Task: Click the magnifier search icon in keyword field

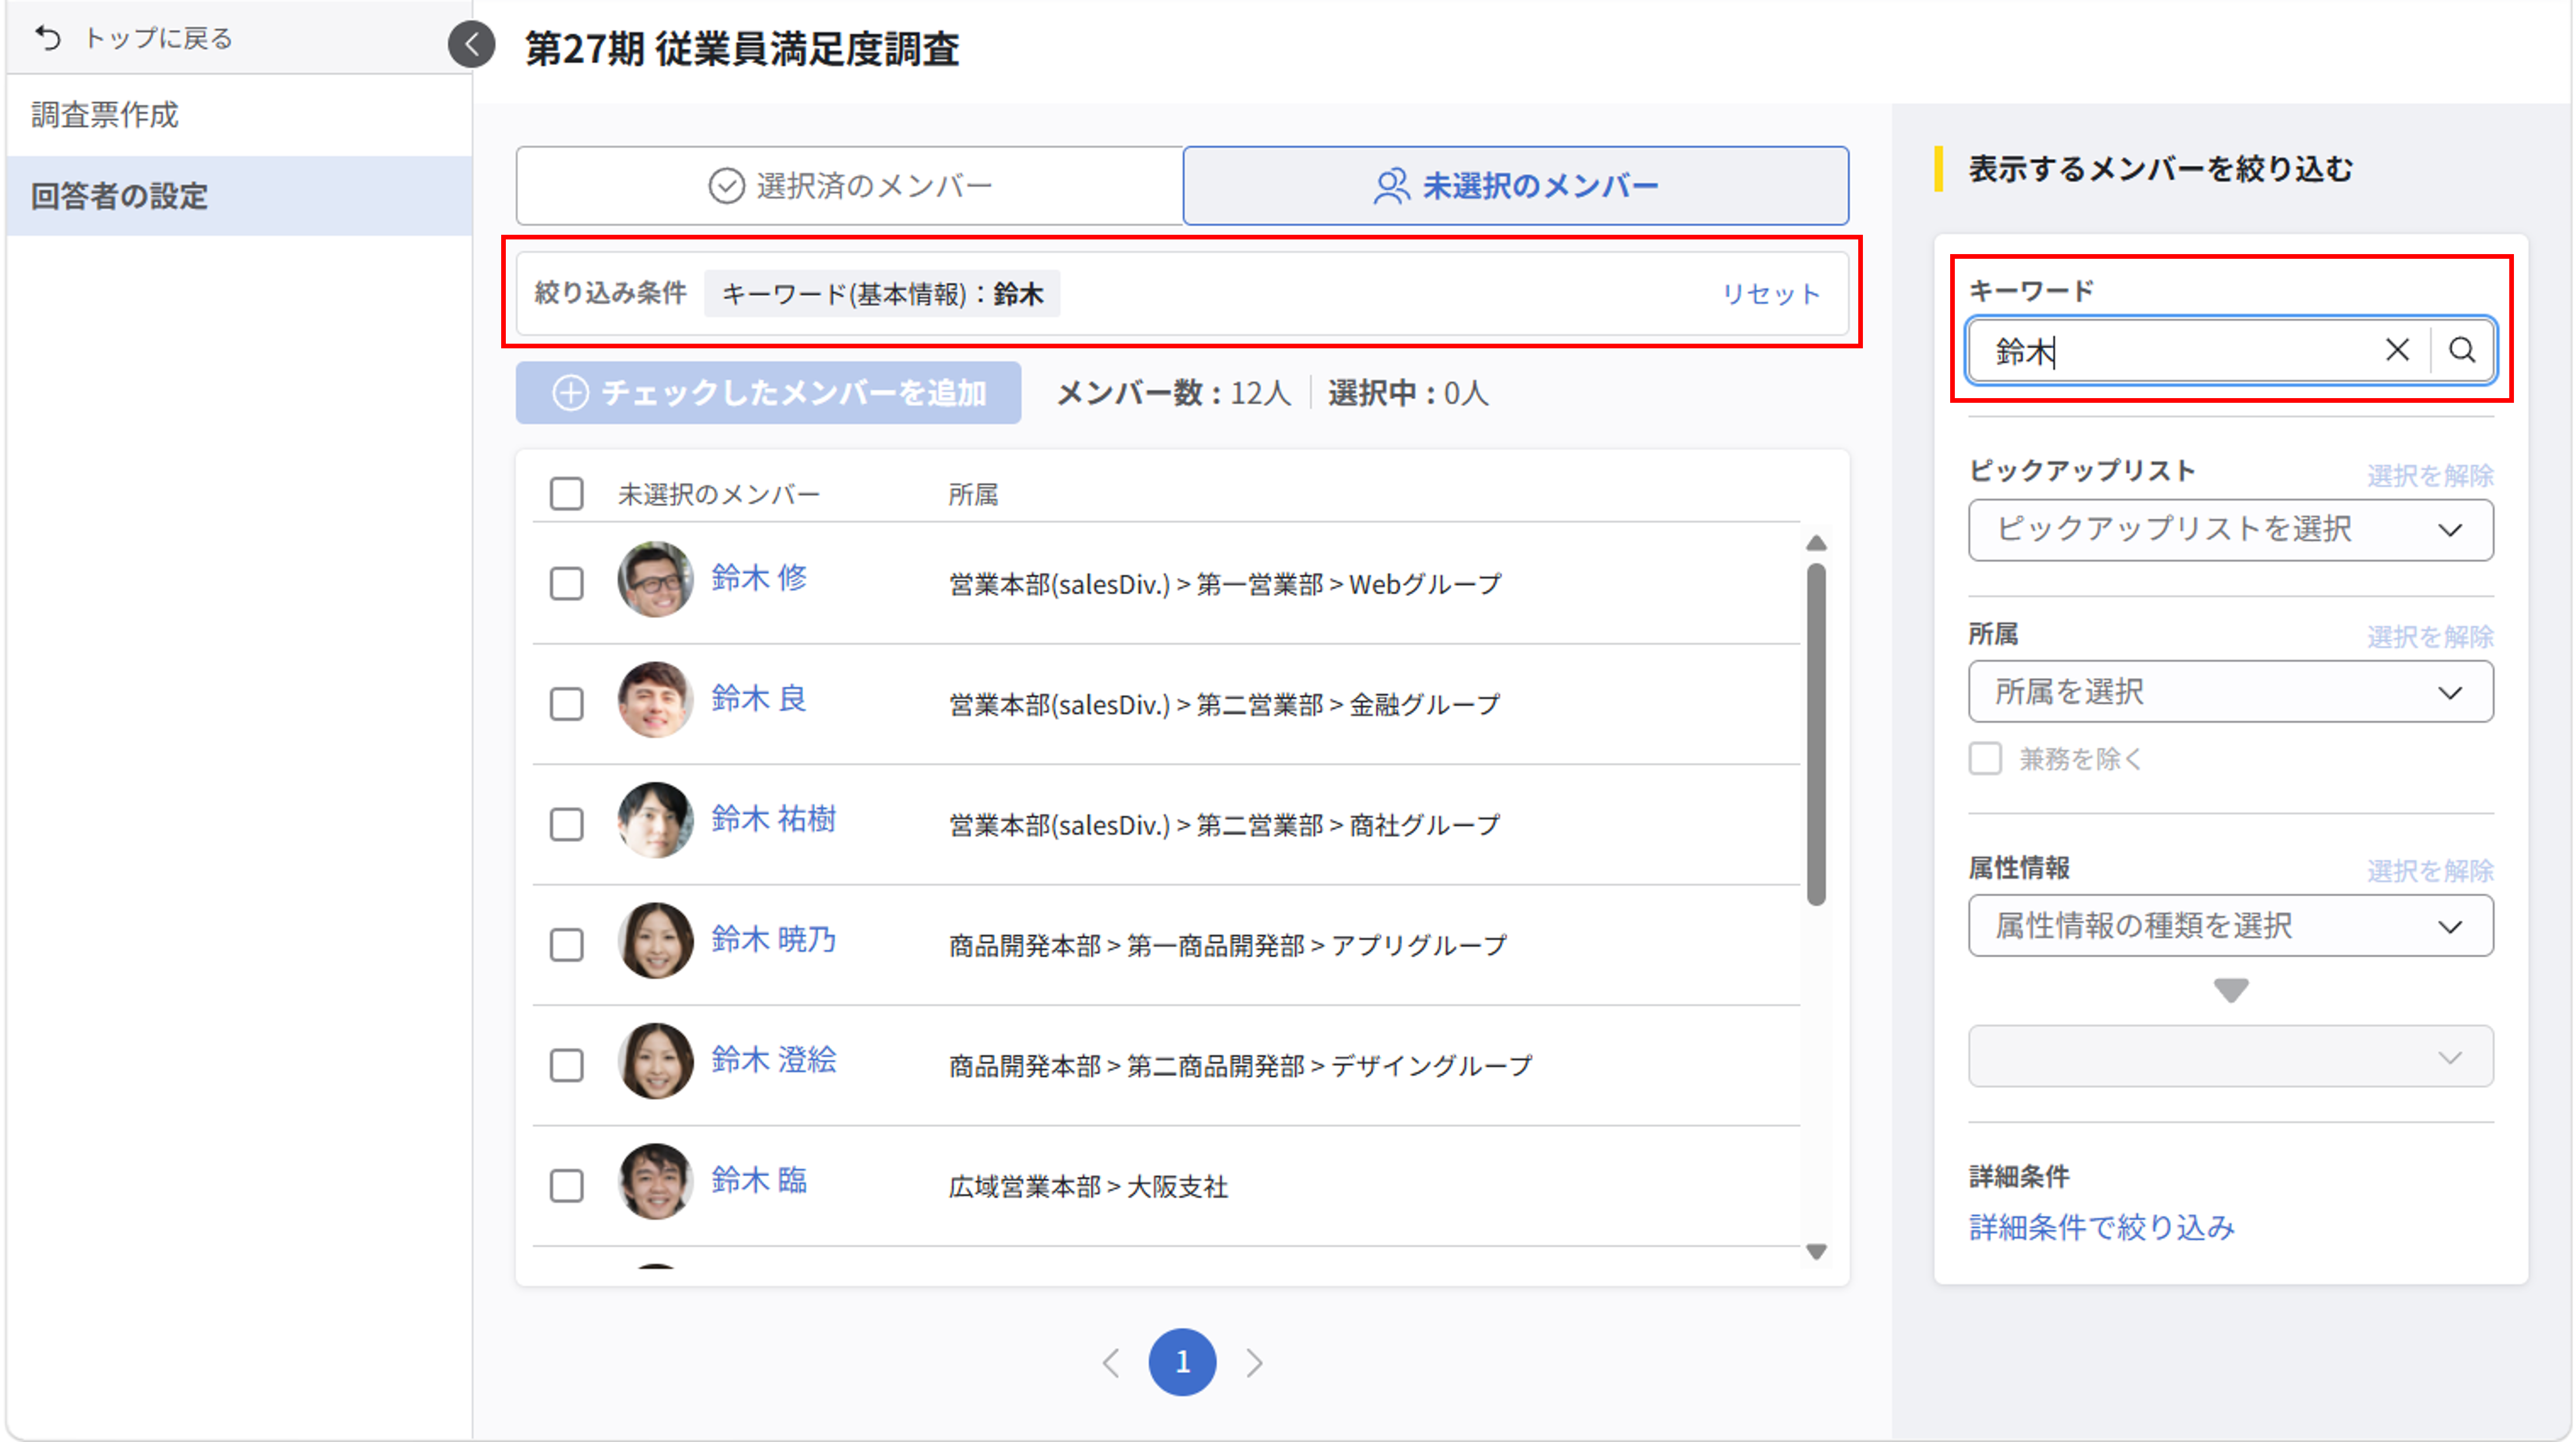Action: (x=2462, y=350)
